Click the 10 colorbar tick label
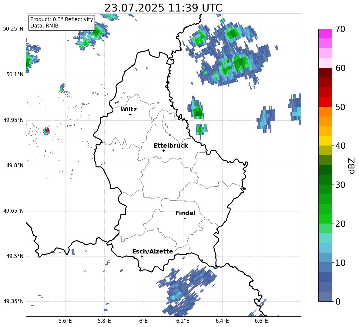Viewport: 359px width, 327px height. pyautogui.click(x=340, y=263)
